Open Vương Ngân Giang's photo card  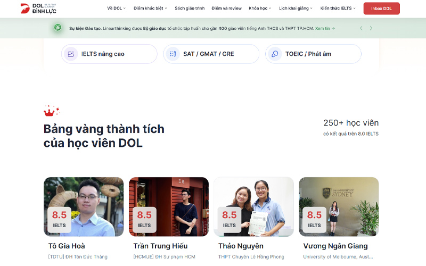click(339, 207)
